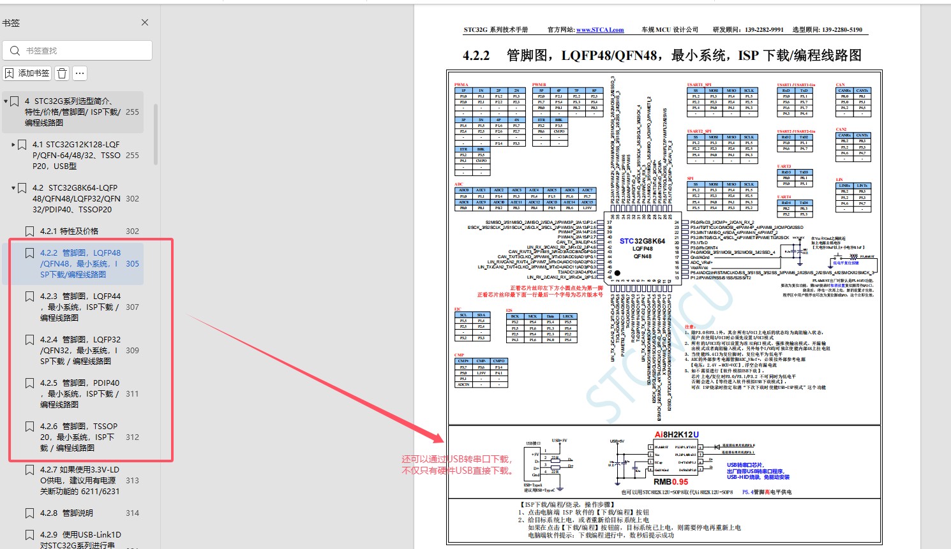Click page number 314 in bookmarks
Image resolution: width=951 pixels, height=549 pixels.
click(132, 513)
